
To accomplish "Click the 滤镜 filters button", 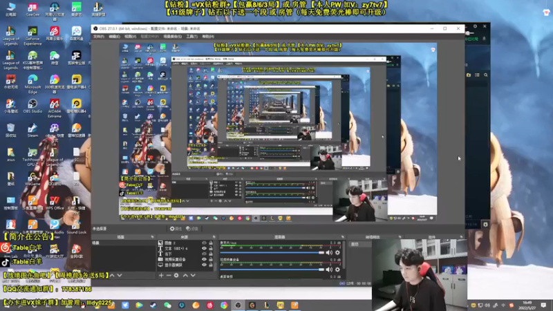I will 192,229.
